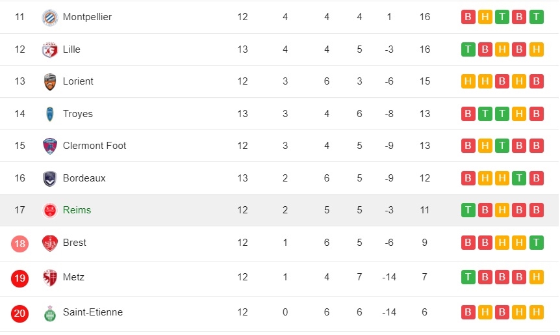The height and width of the screenshot is (335, 560).
Task: Open the Reims team link
Action: point(77,210)
